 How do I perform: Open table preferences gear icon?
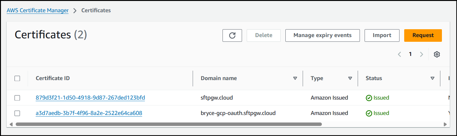(437, 54)
